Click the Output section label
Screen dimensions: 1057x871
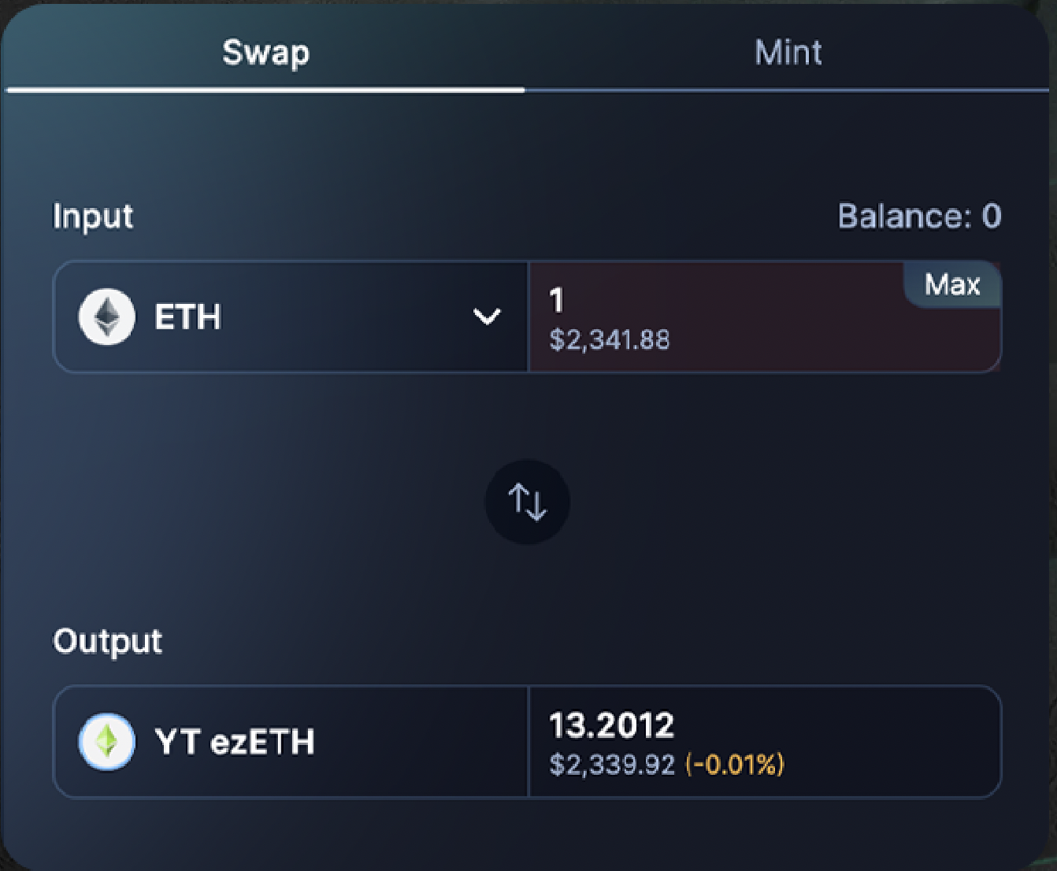[108, 642]
